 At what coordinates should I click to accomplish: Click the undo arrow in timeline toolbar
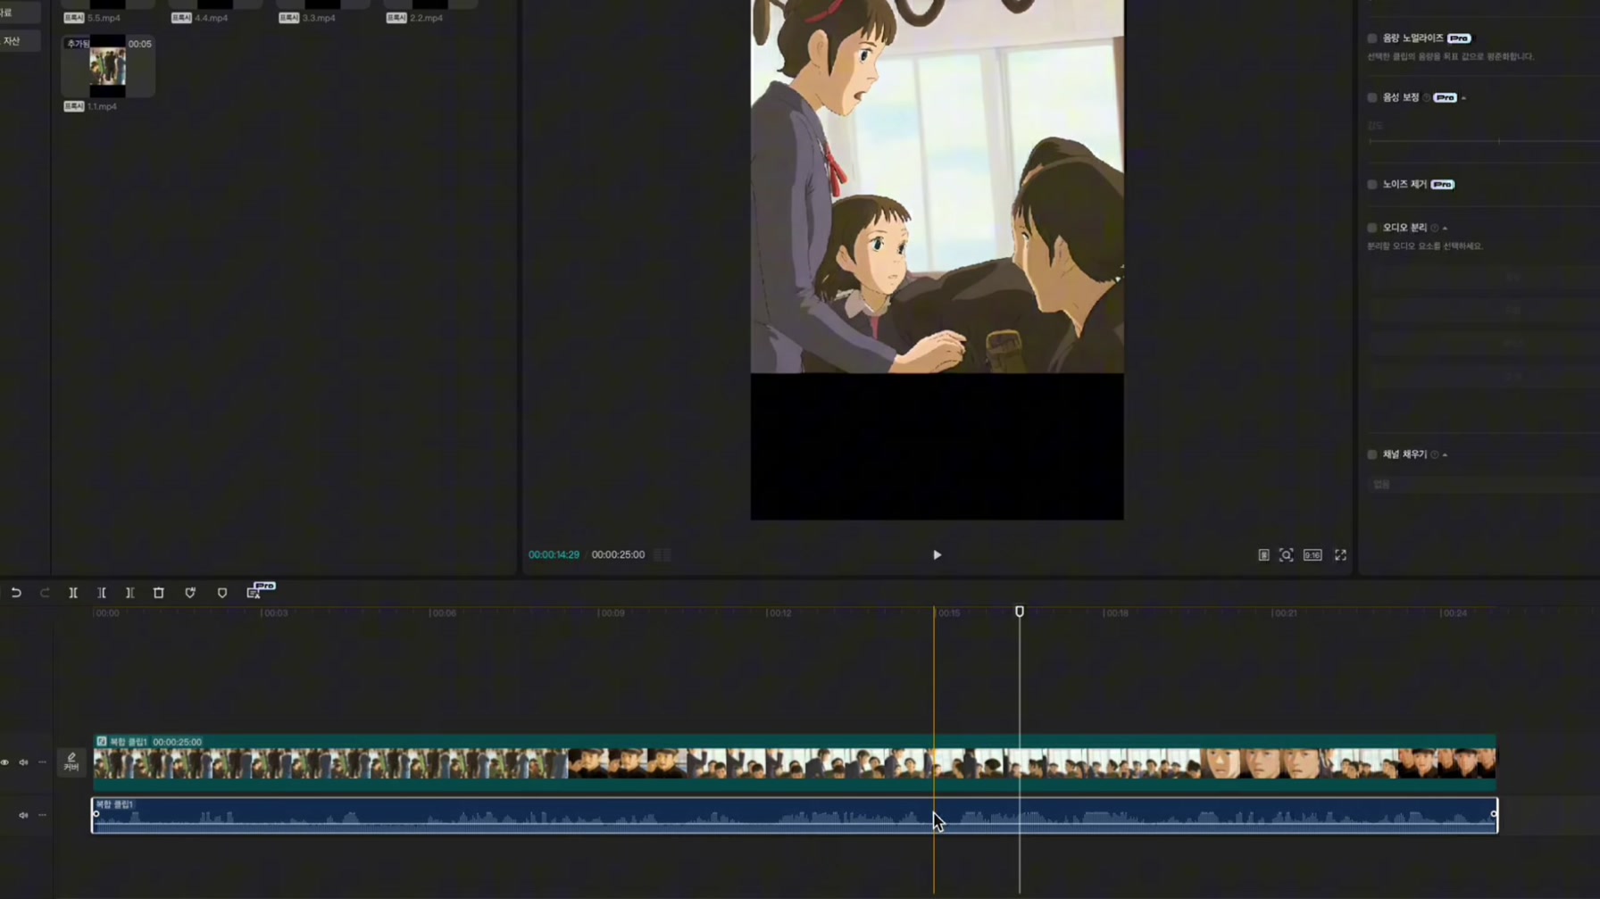pos(16,593)
